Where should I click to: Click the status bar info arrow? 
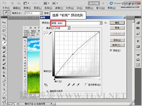click(x=51, y=104)
